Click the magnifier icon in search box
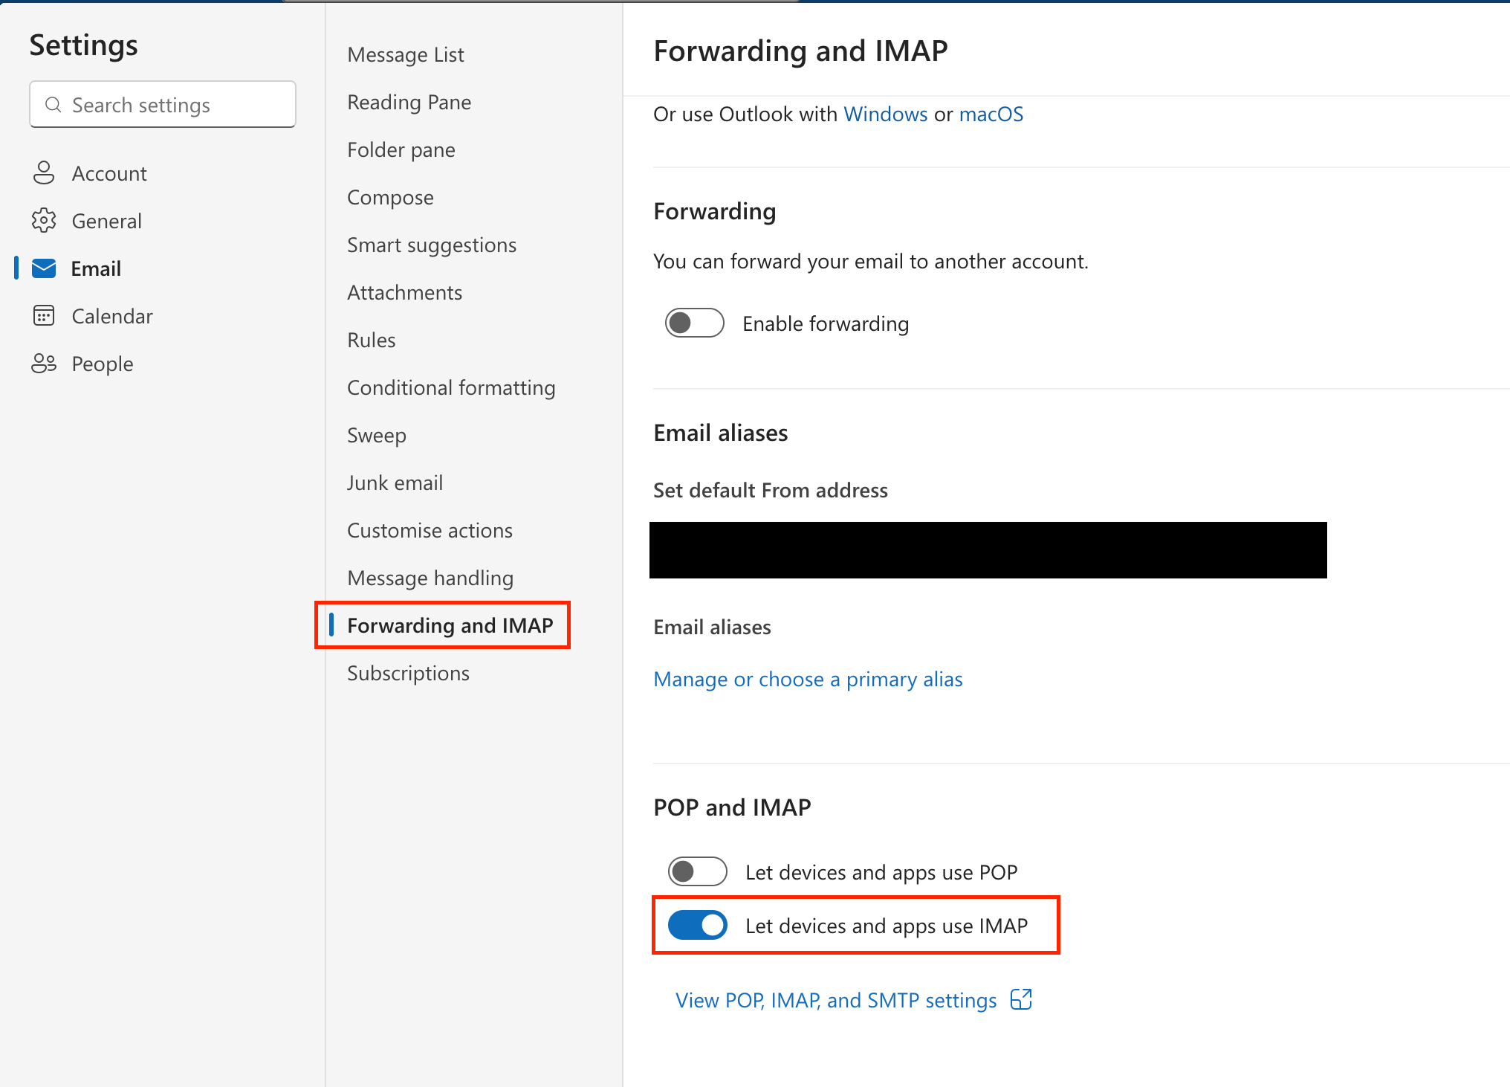This screenshot has width=1510, height=1087. pos(54,105)
